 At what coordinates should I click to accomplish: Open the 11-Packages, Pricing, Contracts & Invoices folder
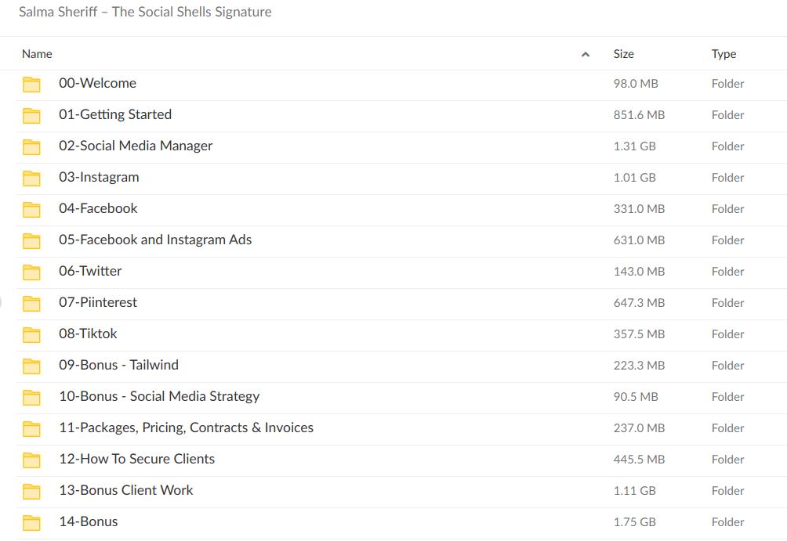tap(186, 428)
